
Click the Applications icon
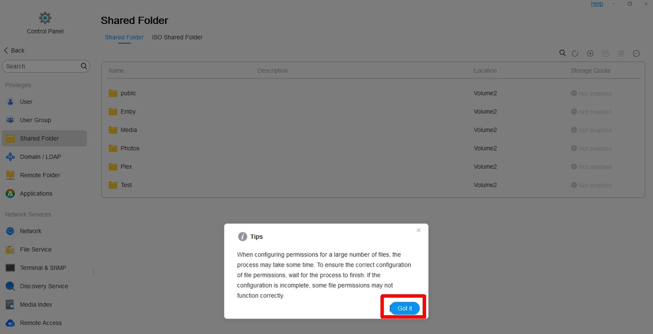[x=10, y=194]
